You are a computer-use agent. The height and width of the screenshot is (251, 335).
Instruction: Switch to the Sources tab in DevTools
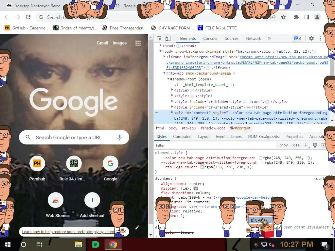[x=232, y=39]
